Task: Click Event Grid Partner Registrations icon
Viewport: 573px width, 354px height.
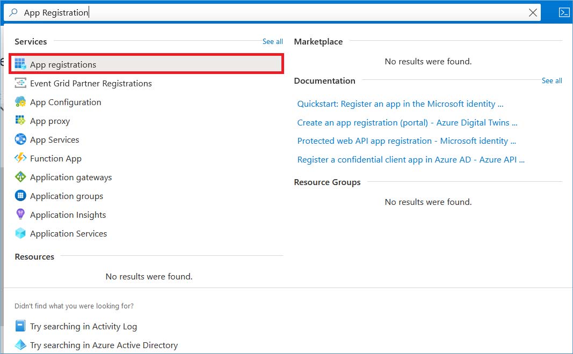Action: (20, 83)
